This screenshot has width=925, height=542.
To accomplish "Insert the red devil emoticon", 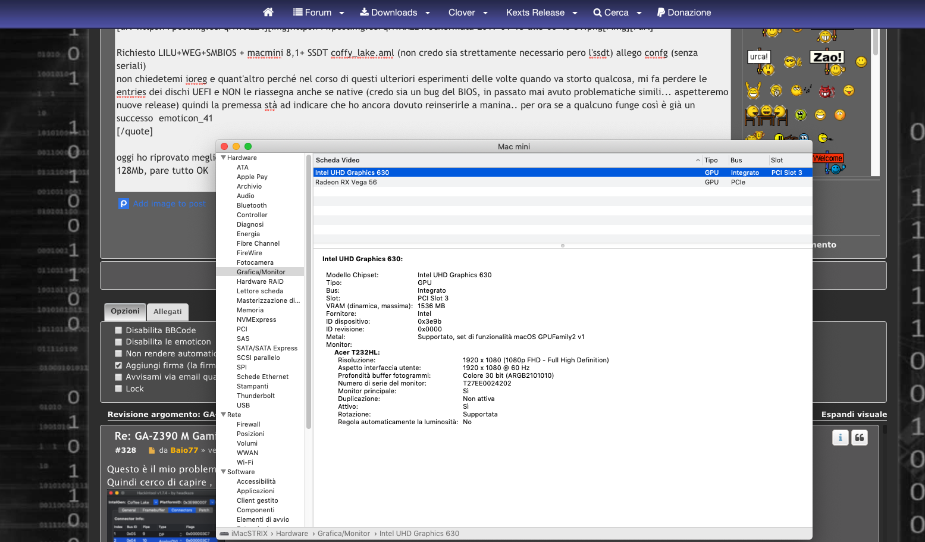I will pos(827,91).
